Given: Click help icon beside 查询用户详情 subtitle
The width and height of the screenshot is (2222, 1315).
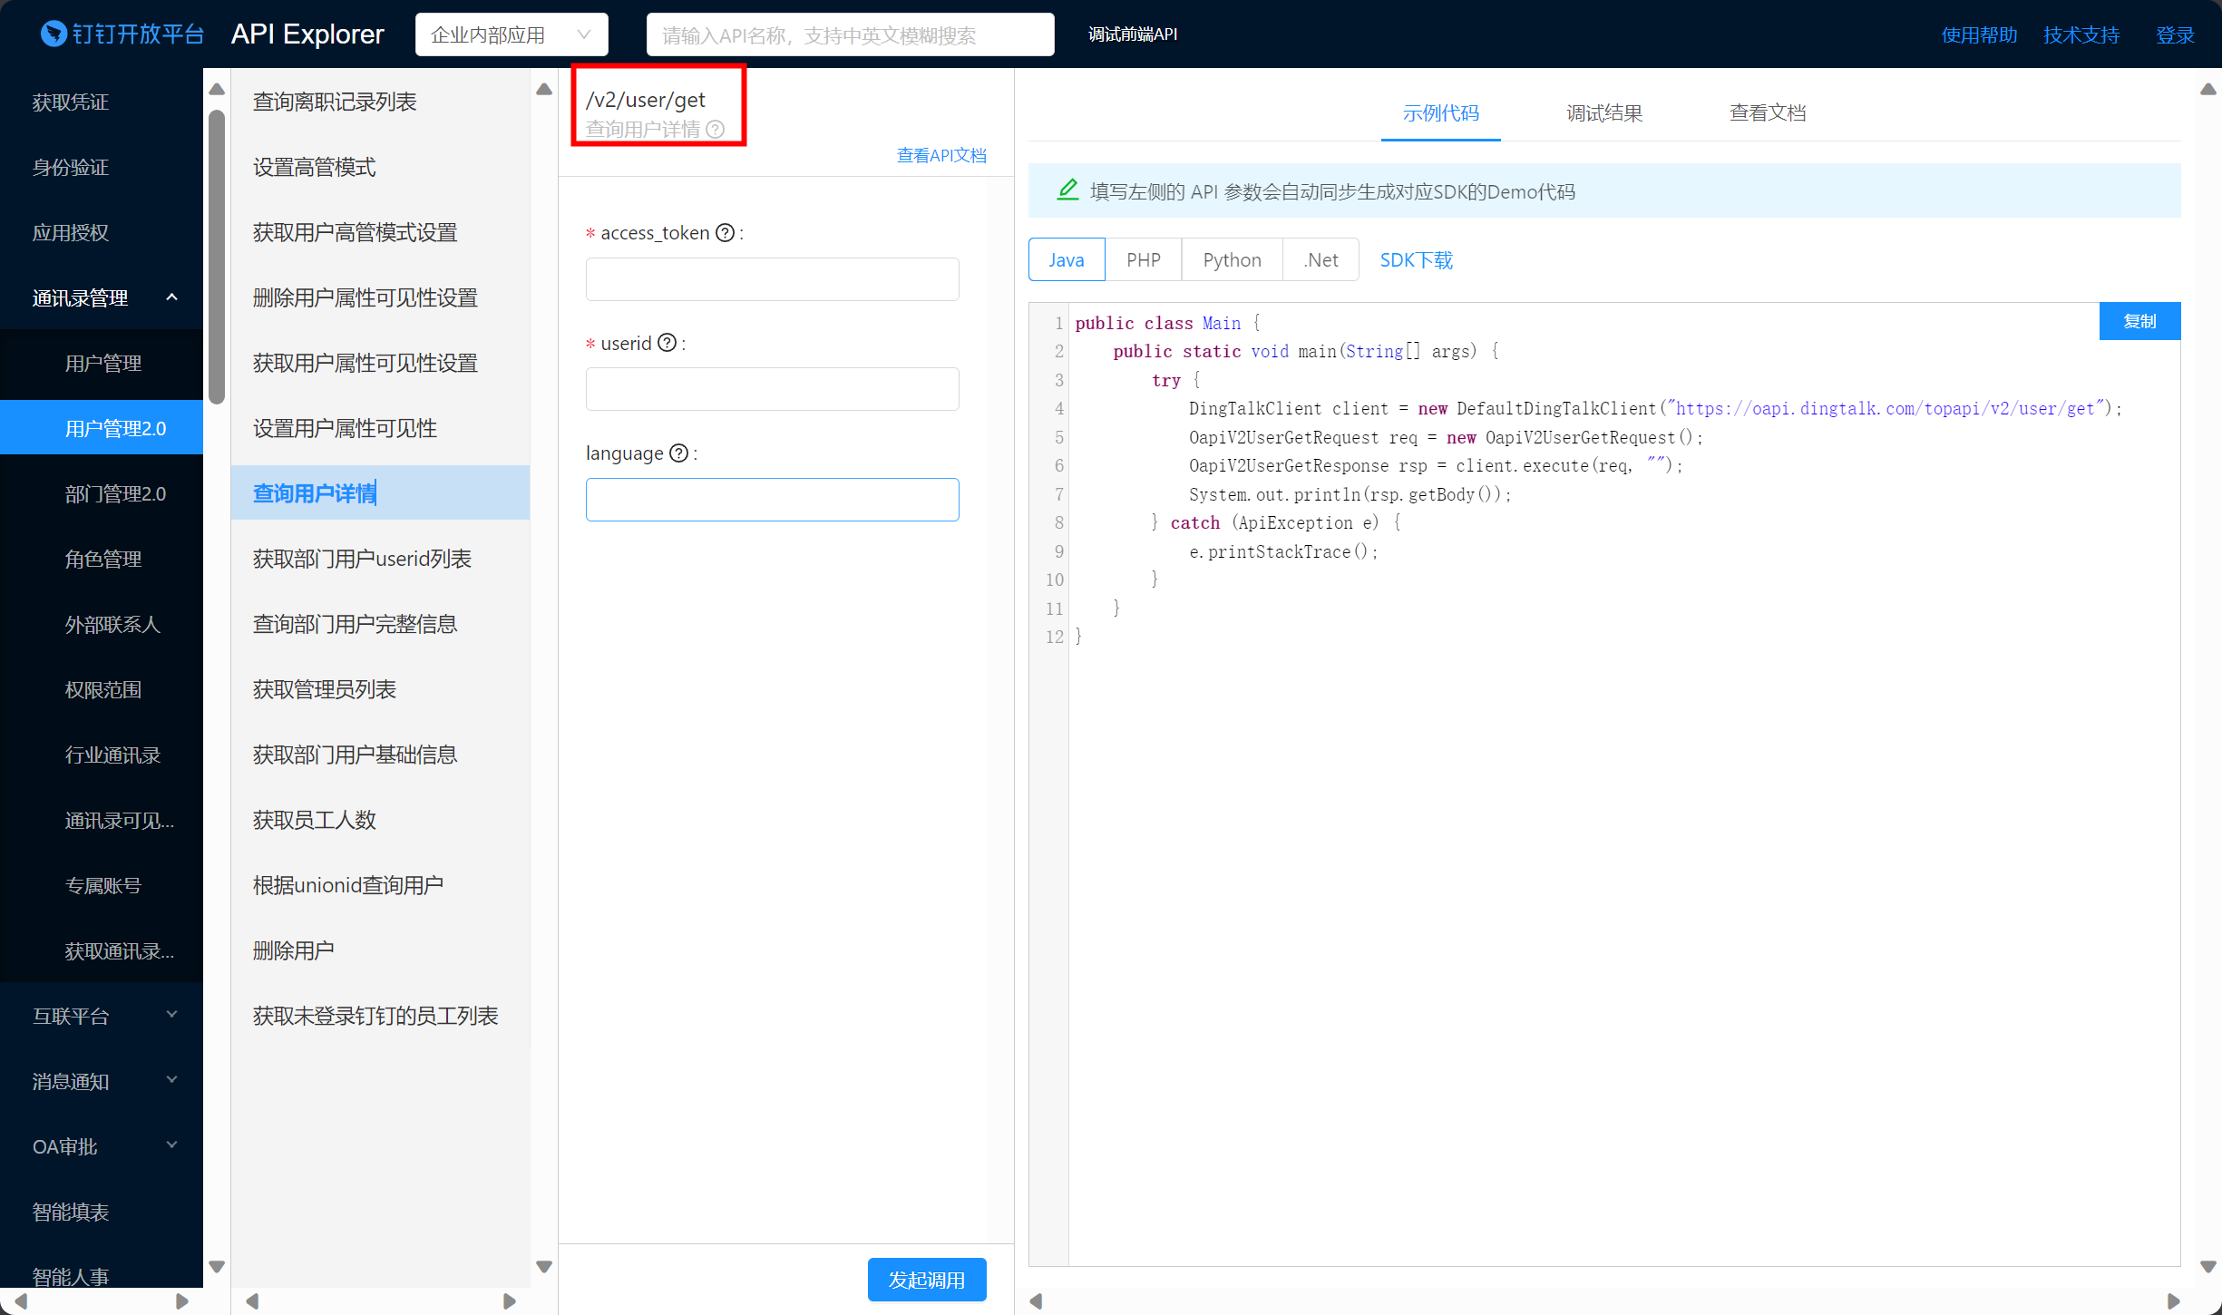Looking at the screenshot, I should 716,129.
